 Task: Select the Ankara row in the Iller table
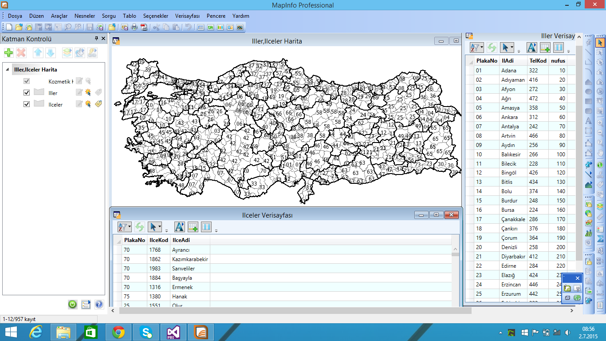click(x=521, y=117)
